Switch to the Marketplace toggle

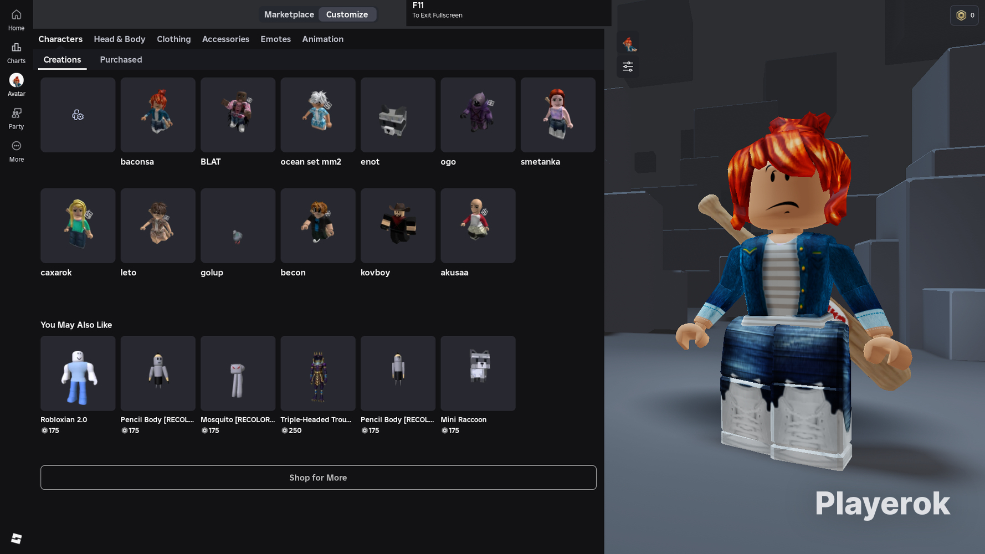(x=289, y=14)
